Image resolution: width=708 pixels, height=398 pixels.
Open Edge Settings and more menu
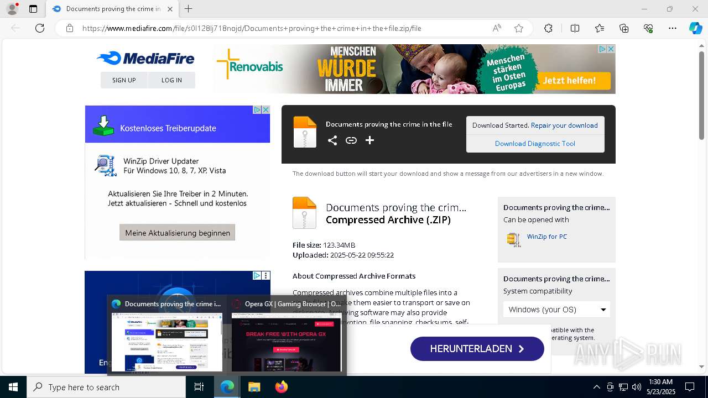tap(673, 28)
